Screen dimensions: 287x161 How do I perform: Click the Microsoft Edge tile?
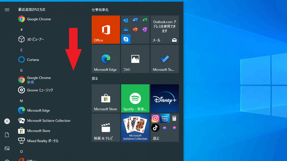tap(106, 59)
